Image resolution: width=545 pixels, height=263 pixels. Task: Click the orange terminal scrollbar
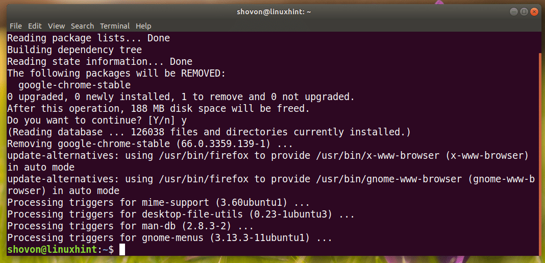(540, 153)
